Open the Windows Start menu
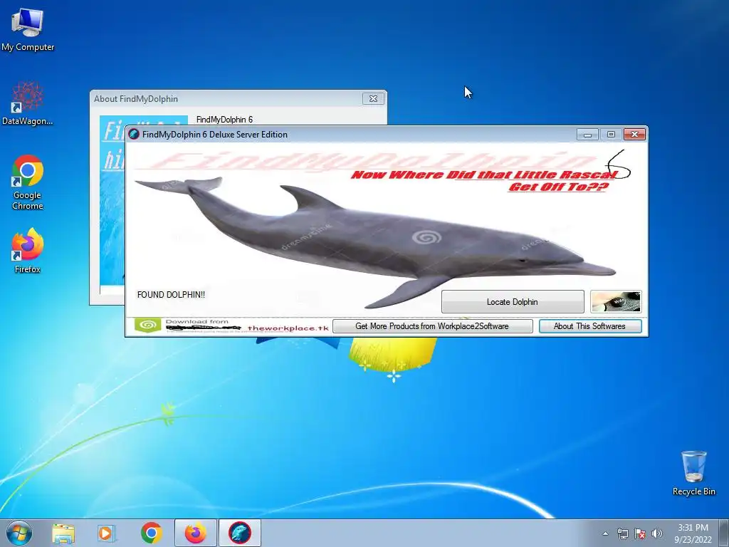This screenshot has height=547, width=729. coord(19,533)
